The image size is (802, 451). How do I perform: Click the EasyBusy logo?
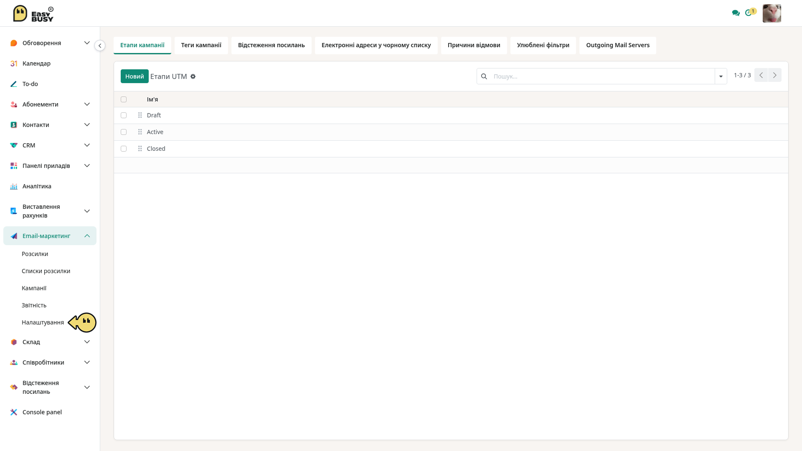(x=33, y=13)
